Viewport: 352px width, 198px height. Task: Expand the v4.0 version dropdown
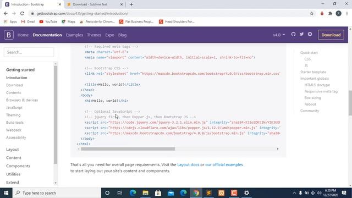coord(279,35)
